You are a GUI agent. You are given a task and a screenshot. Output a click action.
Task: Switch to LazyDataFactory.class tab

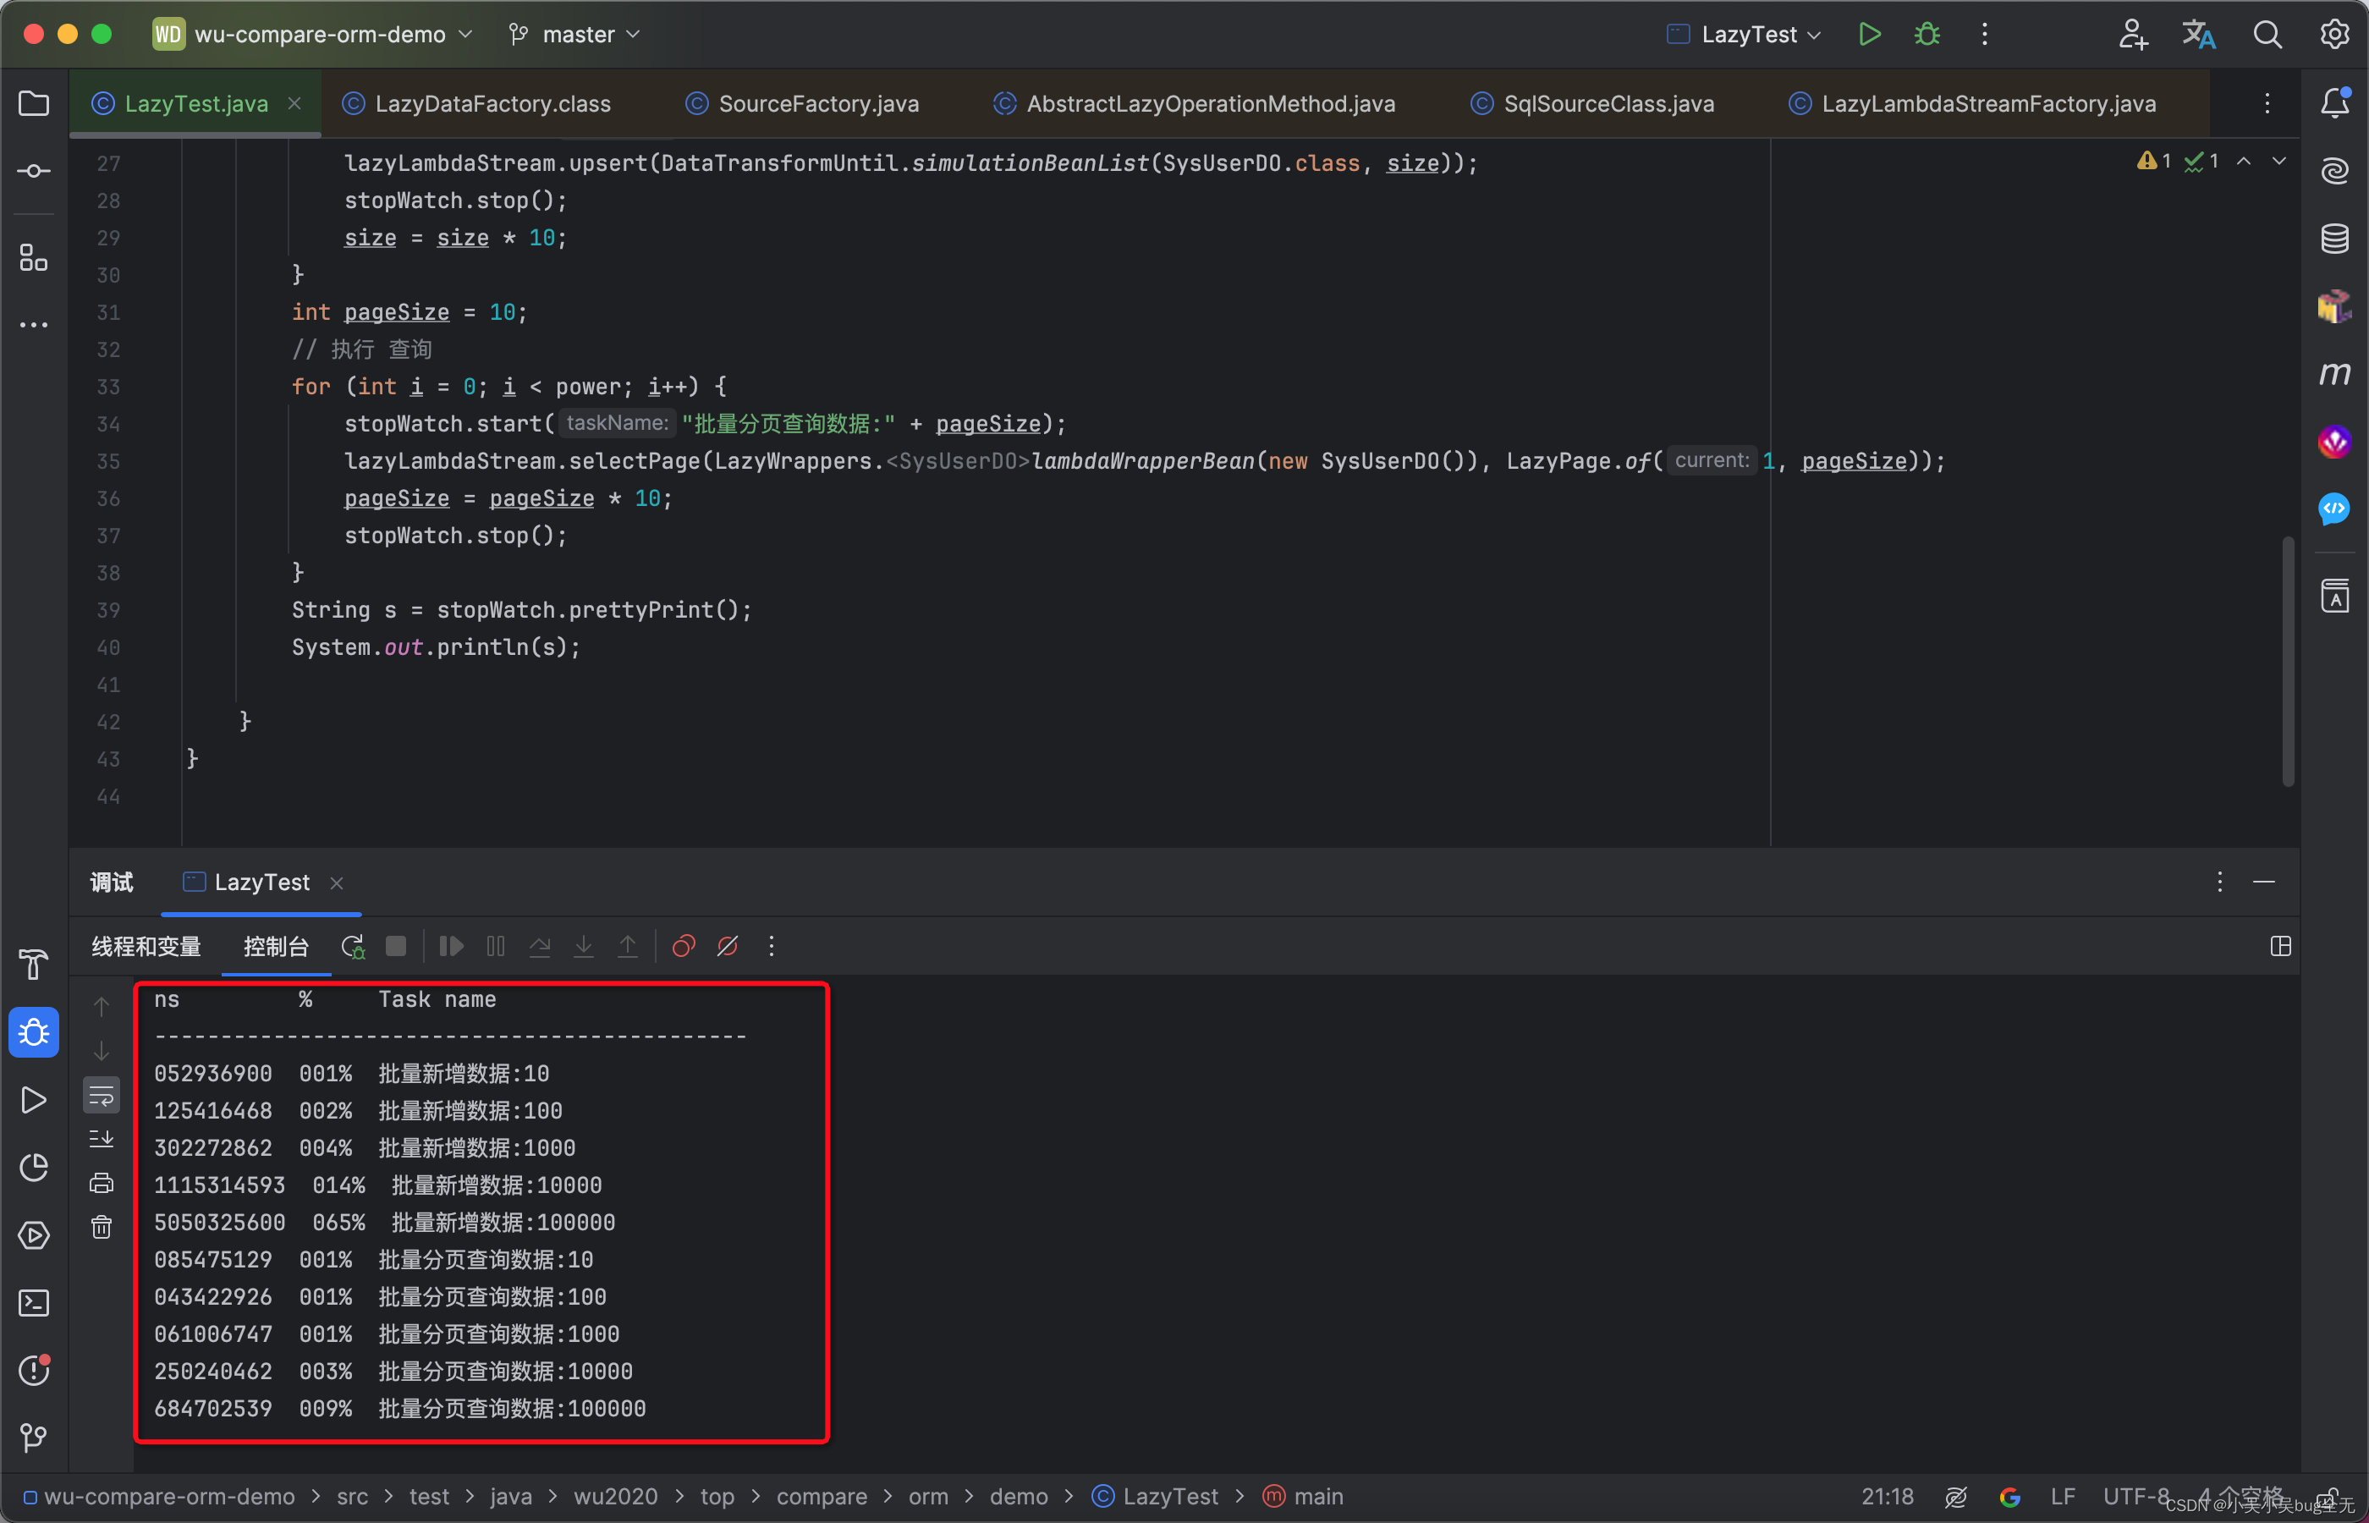pos(476,104)
